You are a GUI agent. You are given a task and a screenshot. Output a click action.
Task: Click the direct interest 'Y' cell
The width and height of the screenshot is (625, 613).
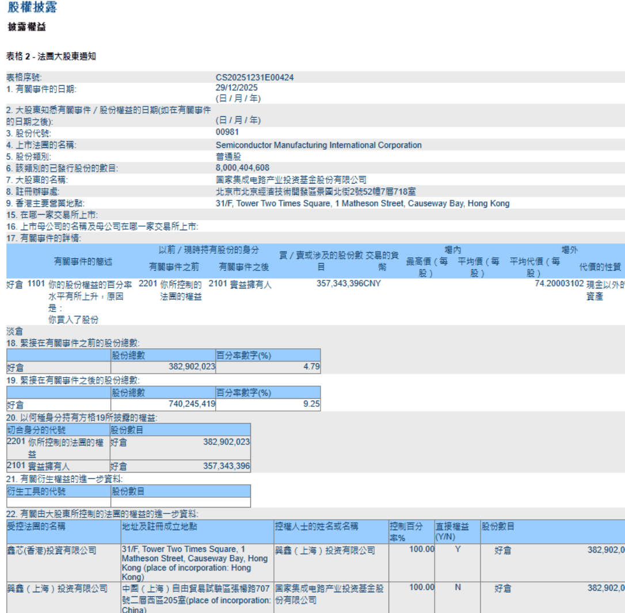[x=458, y=550]
